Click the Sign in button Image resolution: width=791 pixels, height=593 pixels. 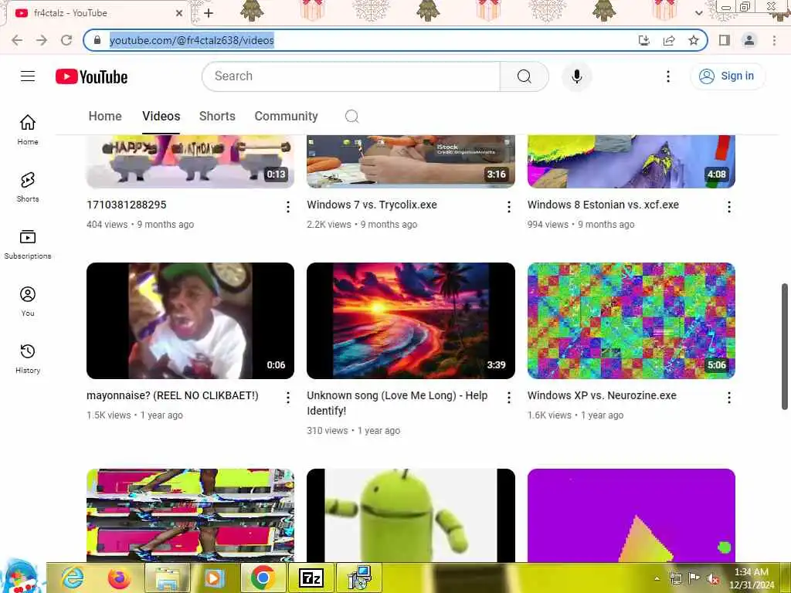pos(727,76)
